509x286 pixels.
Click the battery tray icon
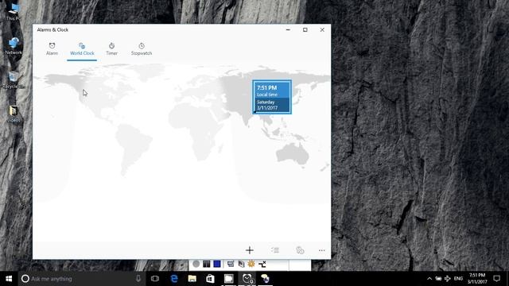(x=438, y=279)
